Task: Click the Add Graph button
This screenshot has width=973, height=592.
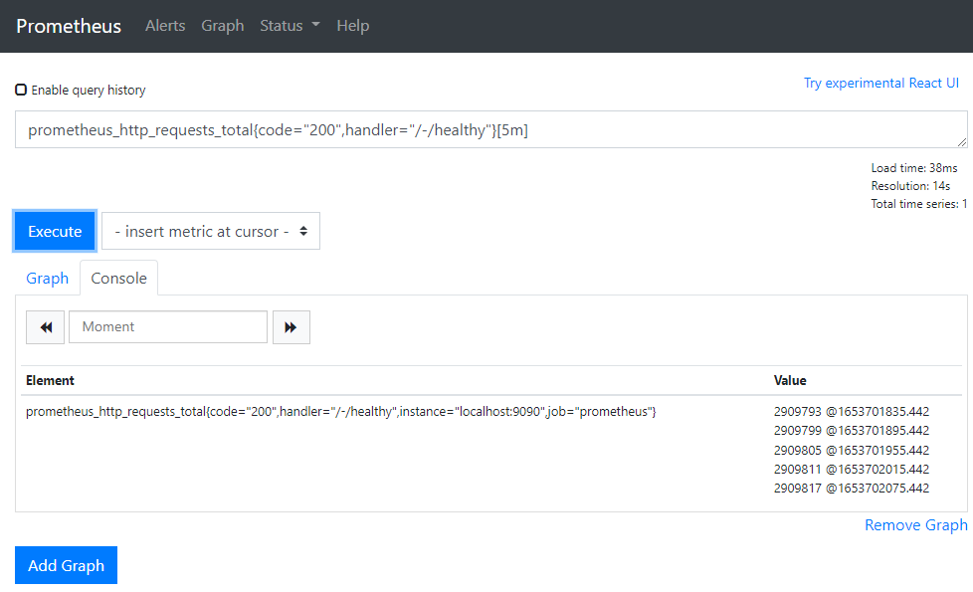Action: pos(66,565)
